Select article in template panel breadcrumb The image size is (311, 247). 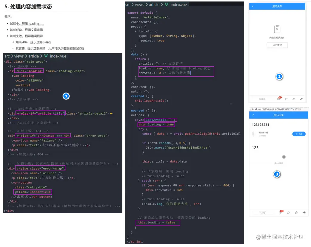point(33,56)
